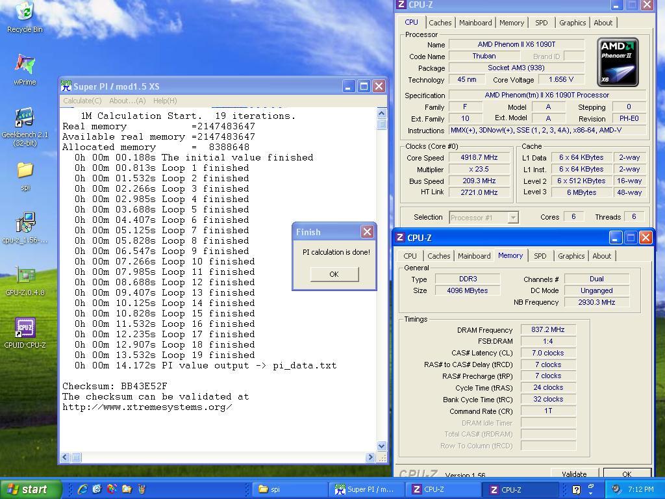Open the Graphics tab in upper CPU-Z

572,23
